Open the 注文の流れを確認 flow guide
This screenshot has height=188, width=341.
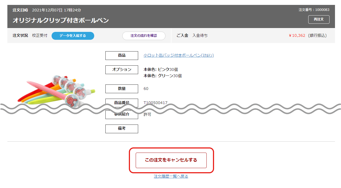[144, 36]
